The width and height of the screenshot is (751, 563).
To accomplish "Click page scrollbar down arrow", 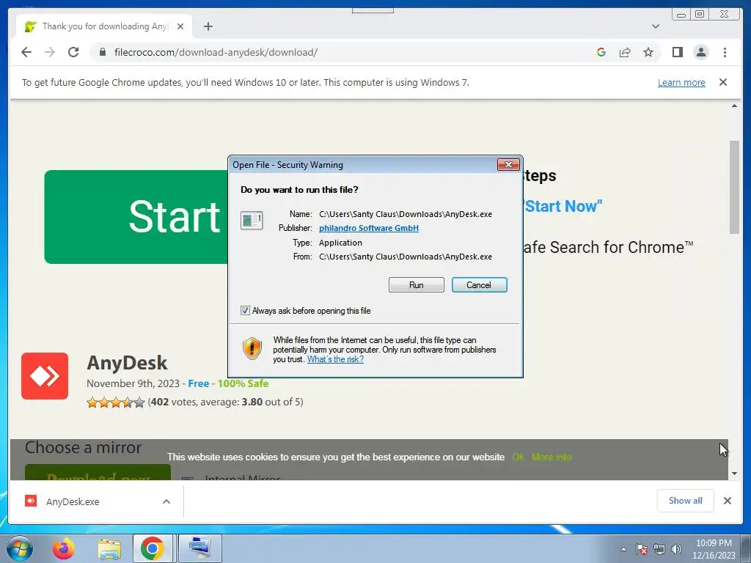I will coord(734,474).
